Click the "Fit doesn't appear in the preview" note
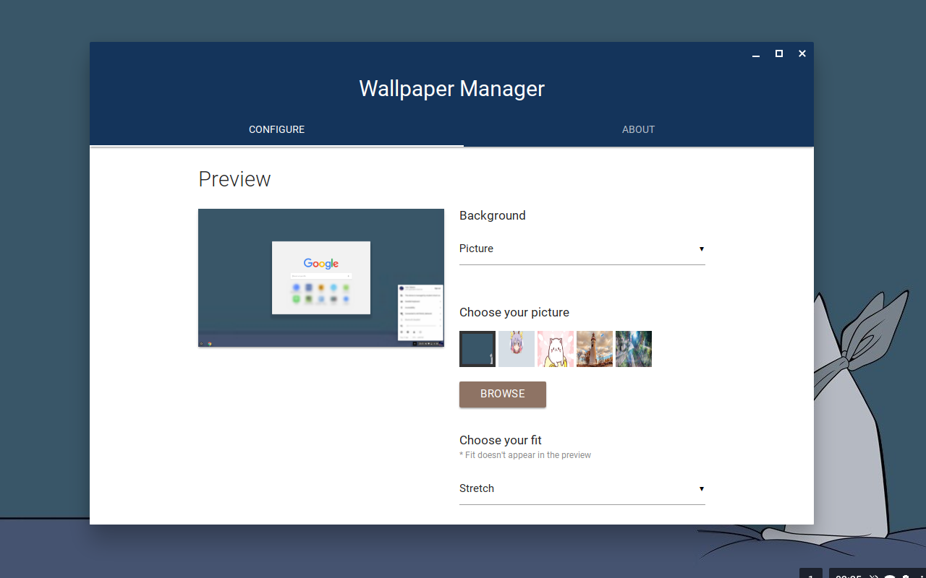926x578 pixels. tap(525, 455)
